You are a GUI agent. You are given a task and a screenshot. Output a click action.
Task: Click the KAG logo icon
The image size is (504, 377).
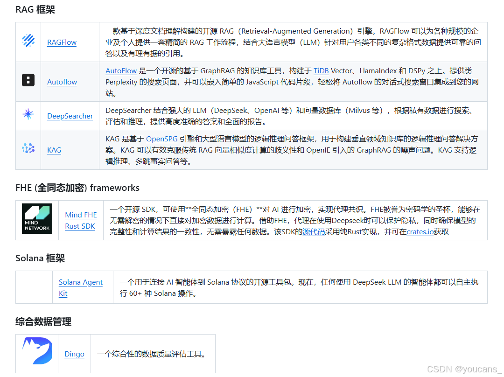(28, 148)
